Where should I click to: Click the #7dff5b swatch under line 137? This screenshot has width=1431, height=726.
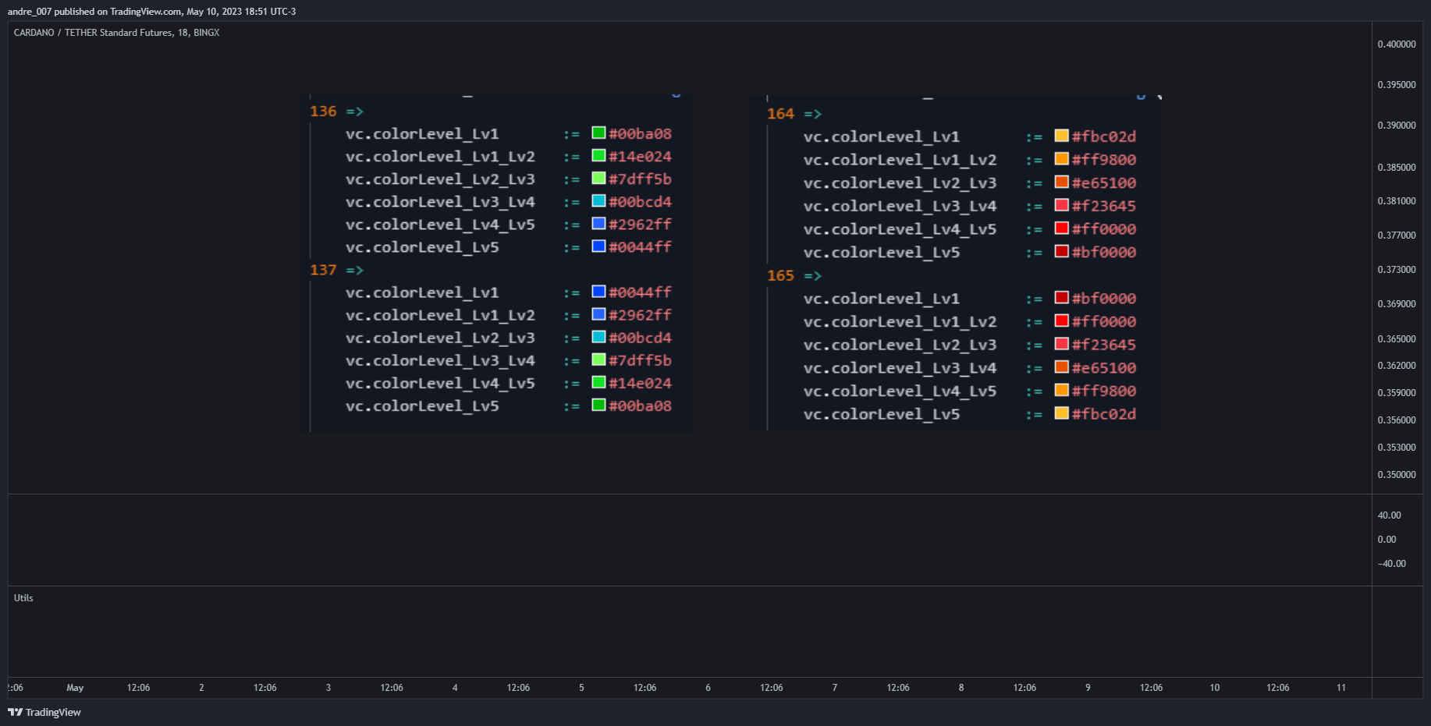pos(598,359)
